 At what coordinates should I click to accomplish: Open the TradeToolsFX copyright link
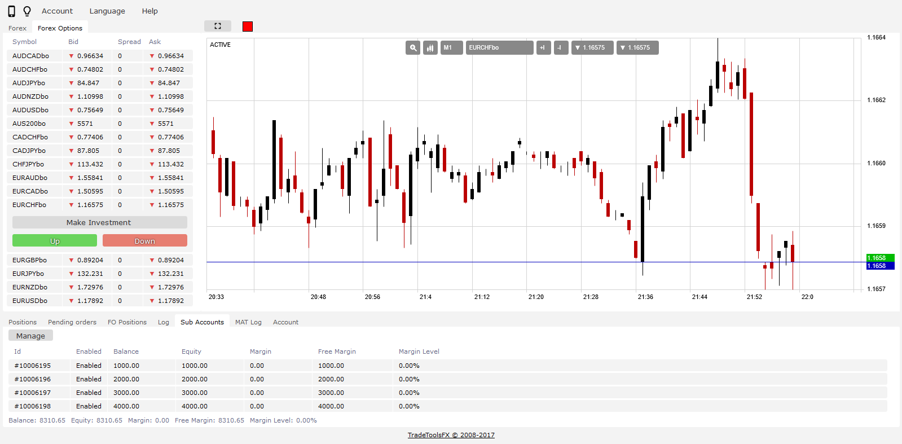451,435
